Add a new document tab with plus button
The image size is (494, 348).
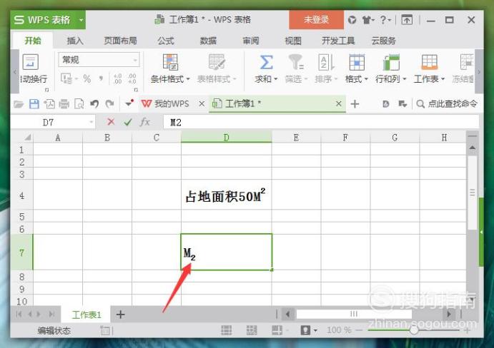(x=355, y=103)
